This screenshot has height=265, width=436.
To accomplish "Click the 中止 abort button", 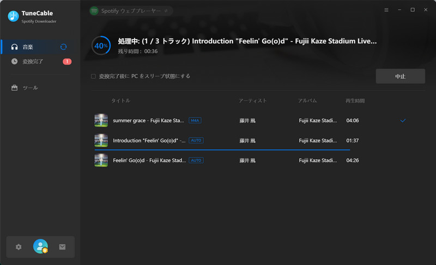I will click(x=401, y=76).
